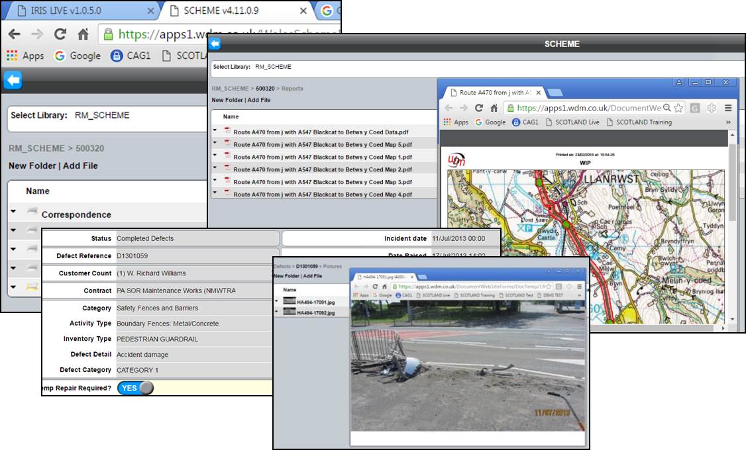Open PDF icon for Blackcat Data.pdf

[227, 131]
